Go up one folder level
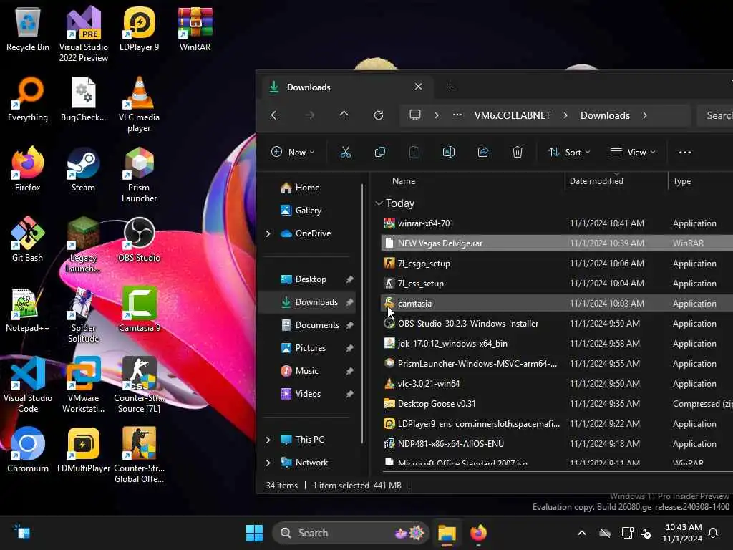The image size is (733, 550). click(344, 115)
